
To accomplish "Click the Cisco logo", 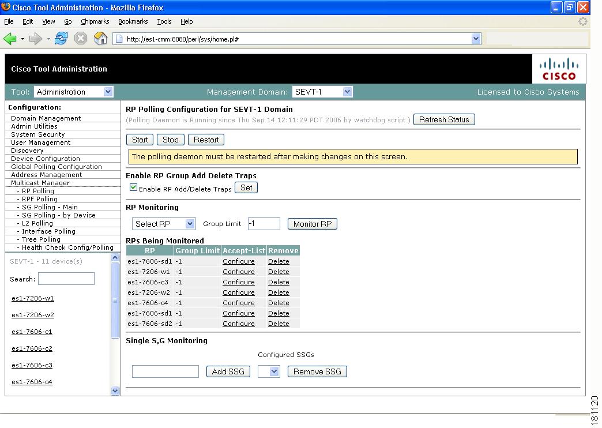I will 559,69.
